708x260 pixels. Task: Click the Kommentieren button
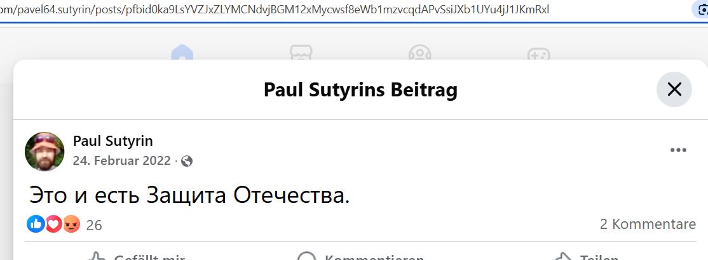[x=360, y=256]
